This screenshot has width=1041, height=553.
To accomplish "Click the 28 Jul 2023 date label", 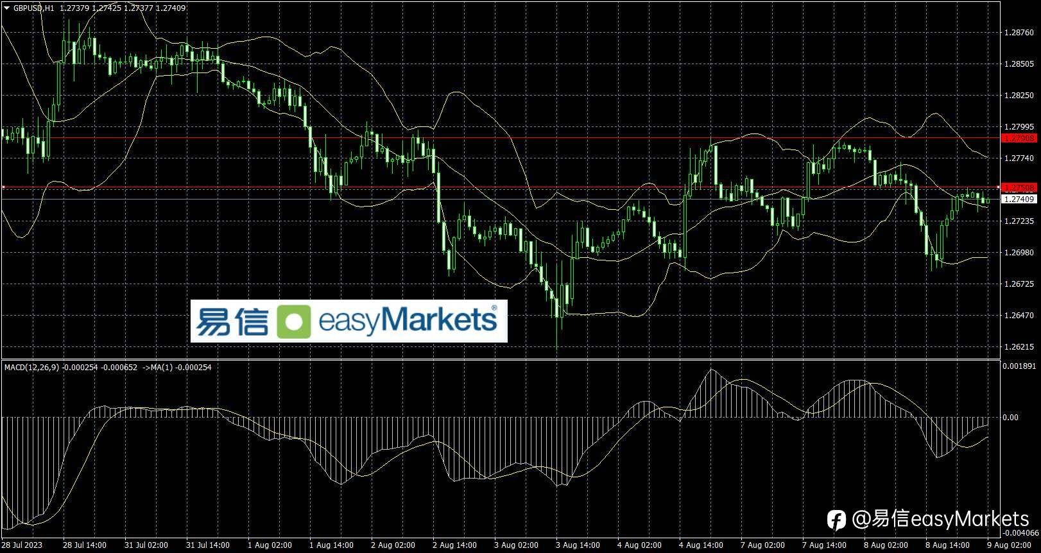I will [x=22, y=545].
